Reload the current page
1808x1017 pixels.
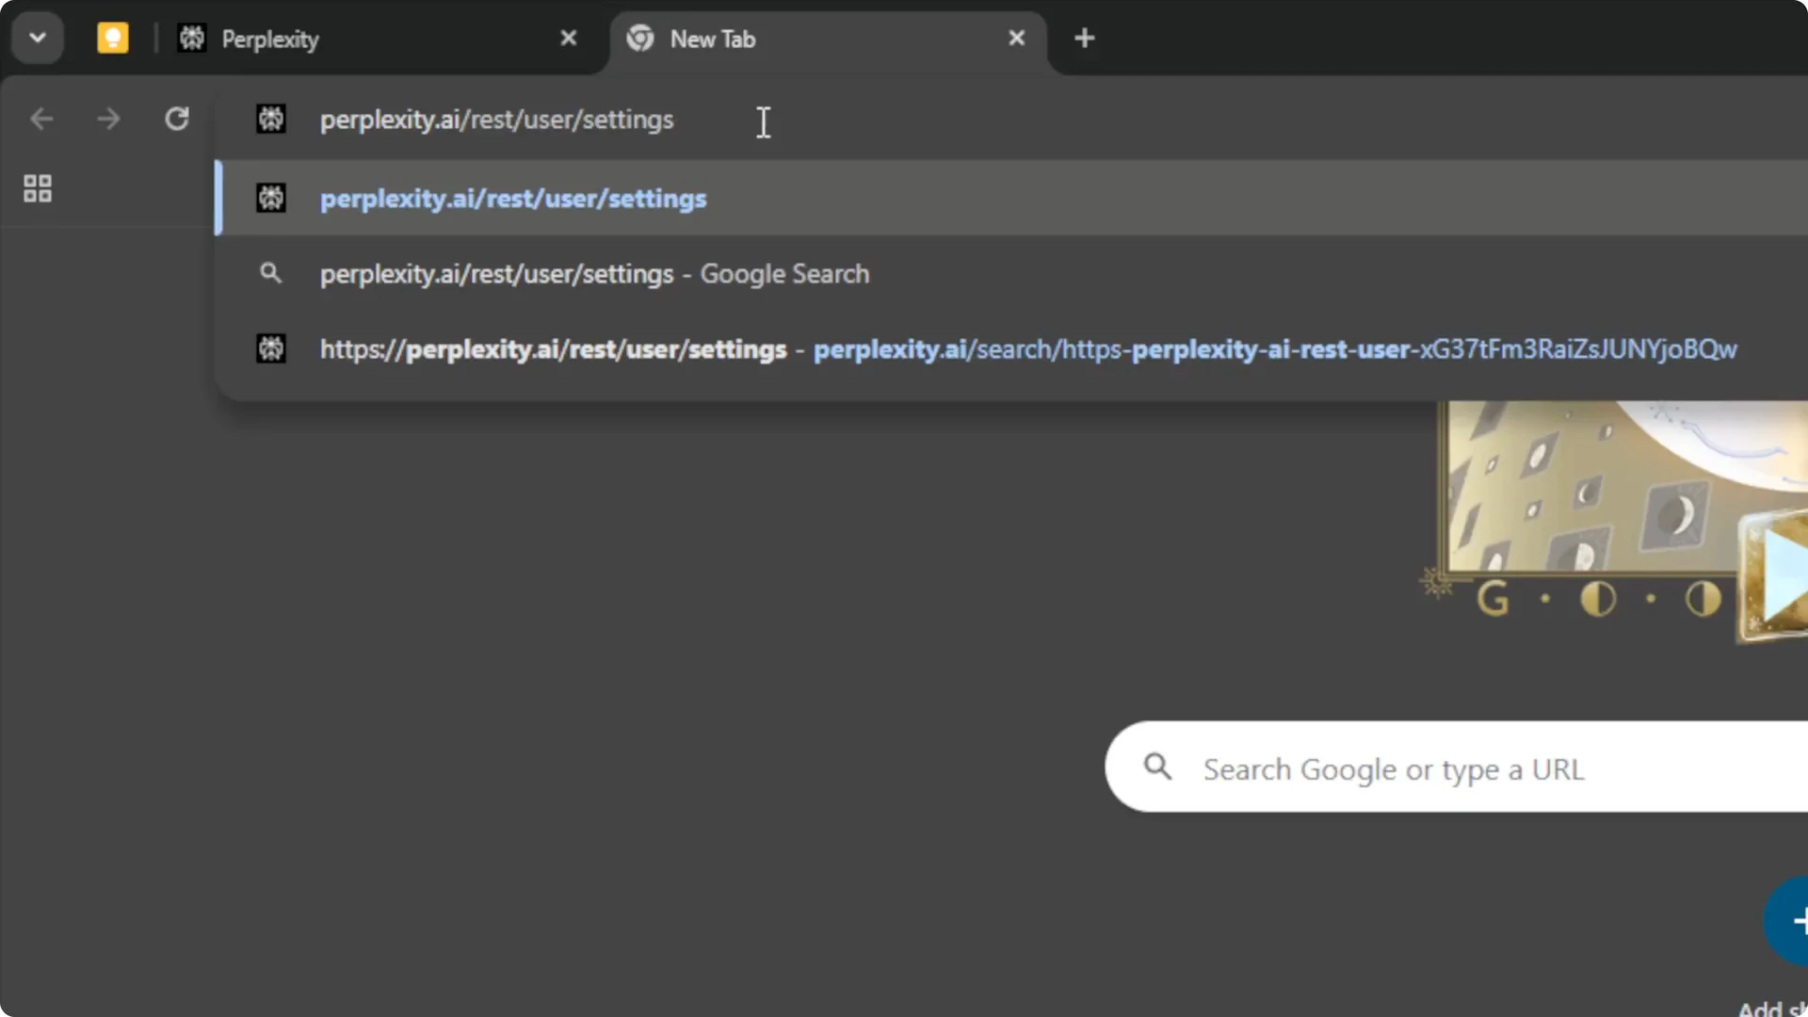pyautogui.click(x=176, y=119)
